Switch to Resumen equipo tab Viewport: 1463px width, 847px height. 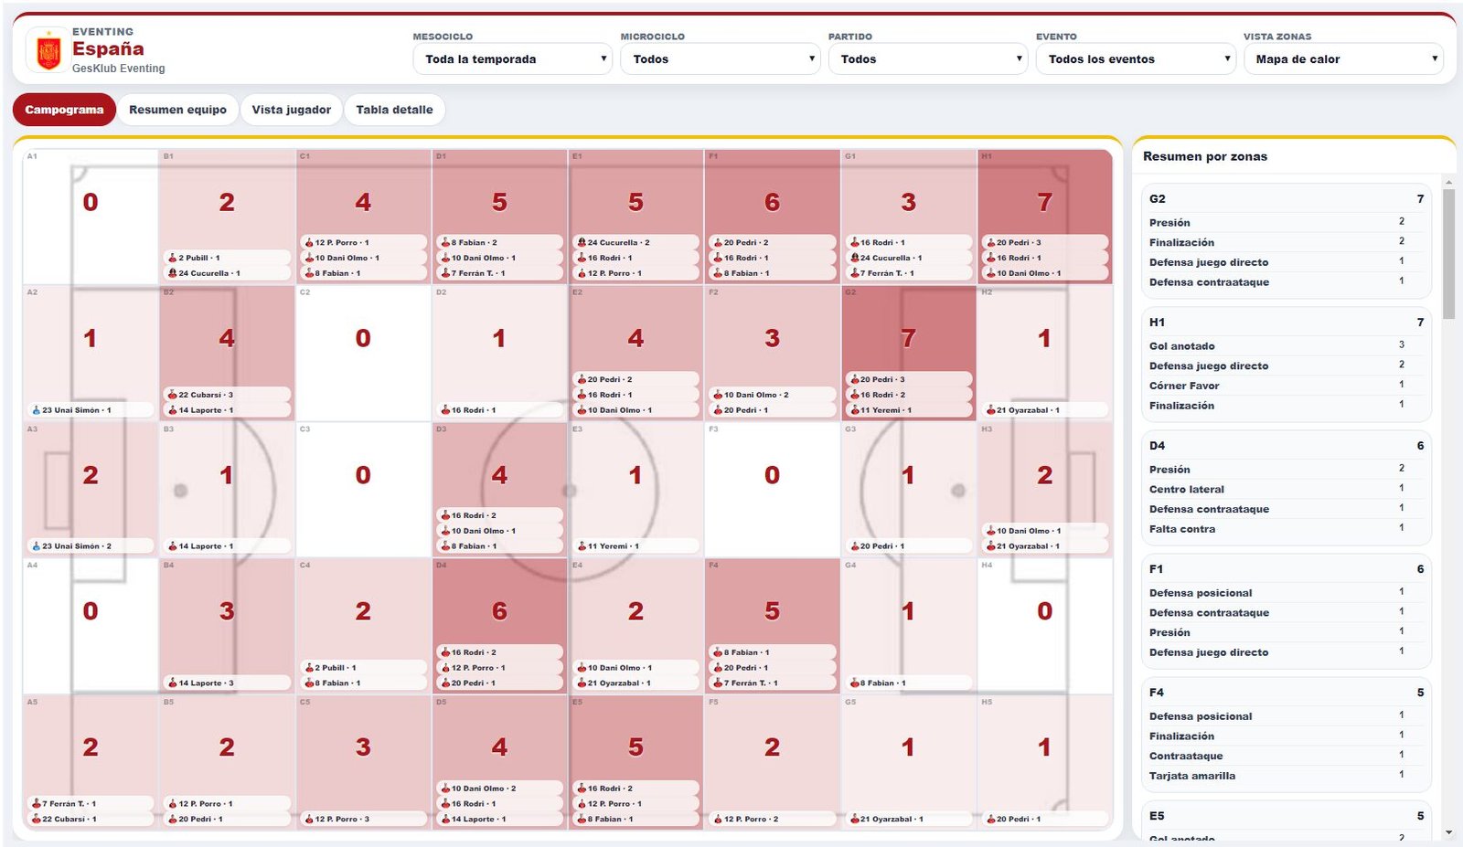click(x=177, y=110)
